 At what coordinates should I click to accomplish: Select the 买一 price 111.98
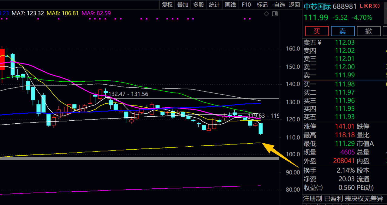(x=345, y=84)
